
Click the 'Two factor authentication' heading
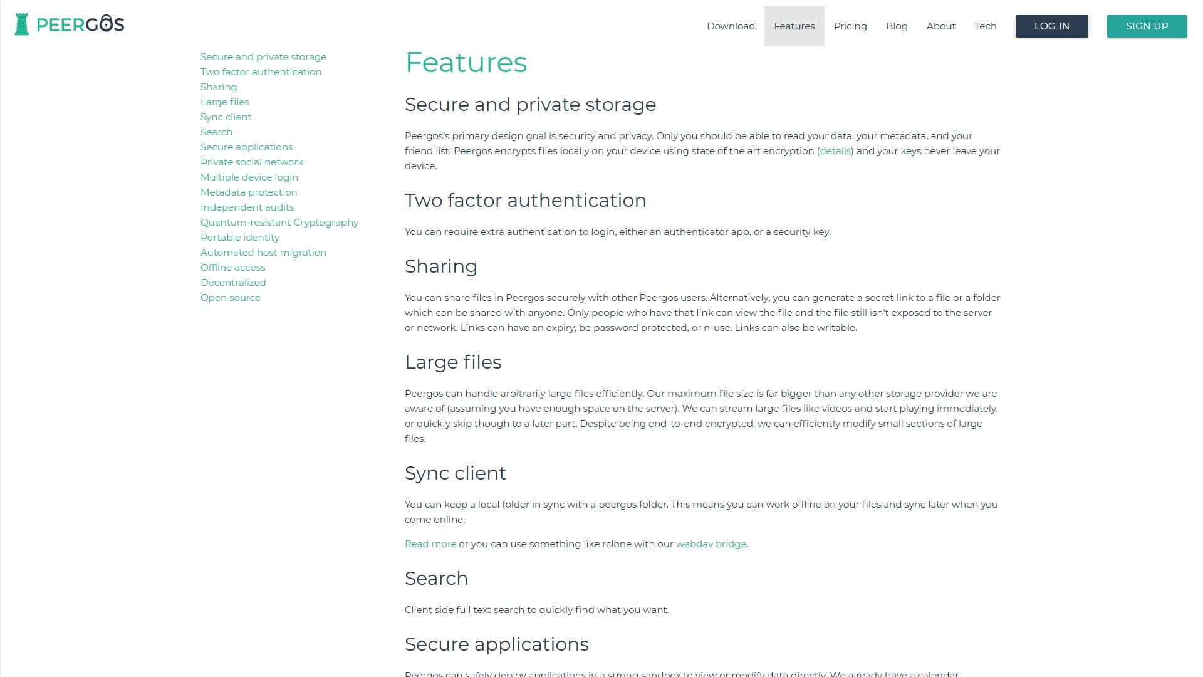click(x=525, y=201)
